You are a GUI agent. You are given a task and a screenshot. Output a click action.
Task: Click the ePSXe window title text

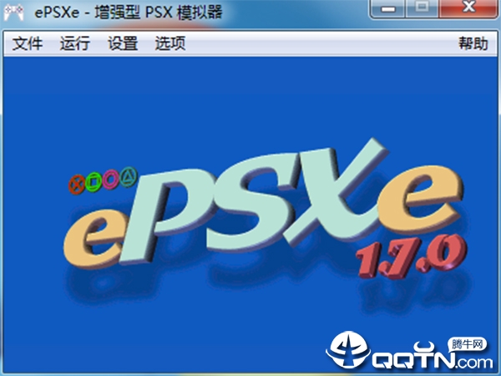(128, 13)
